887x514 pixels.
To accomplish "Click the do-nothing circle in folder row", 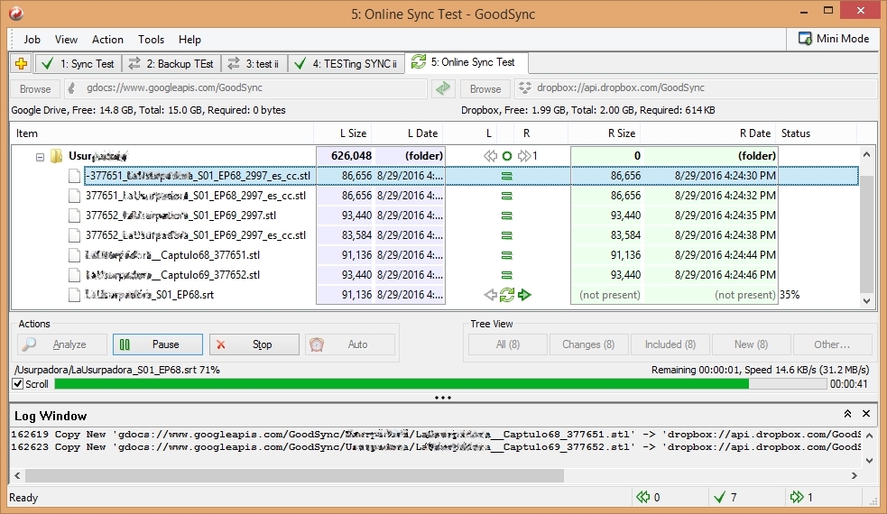I will coord(507,155).
